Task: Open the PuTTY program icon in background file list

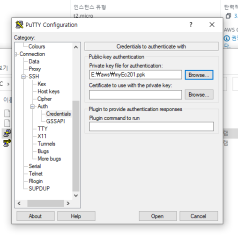Action: (x=7, y=133)
